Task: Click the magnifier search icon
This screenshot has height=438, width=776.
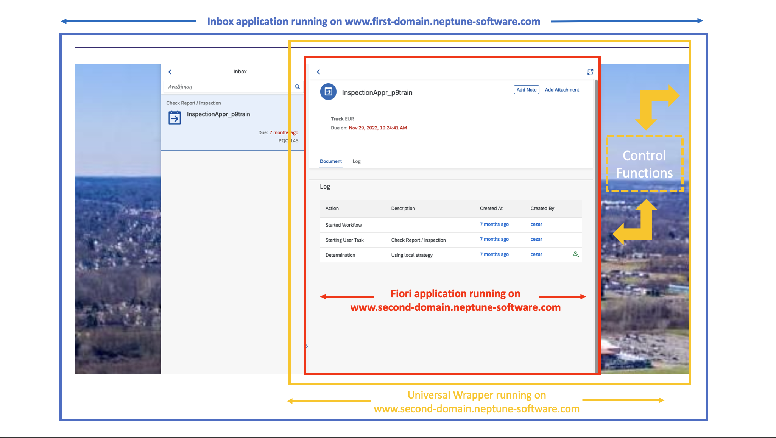Action: [298, 87]
